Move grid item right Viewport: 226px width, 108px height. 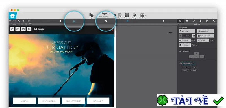pyautogui.click(x=202, y=57)
